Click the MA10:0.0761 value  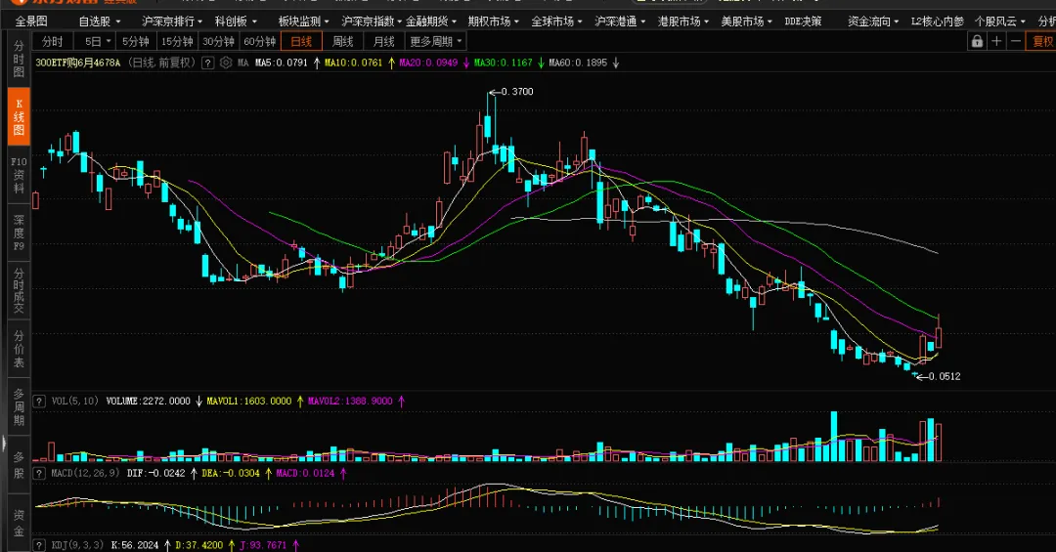(354, 63)
